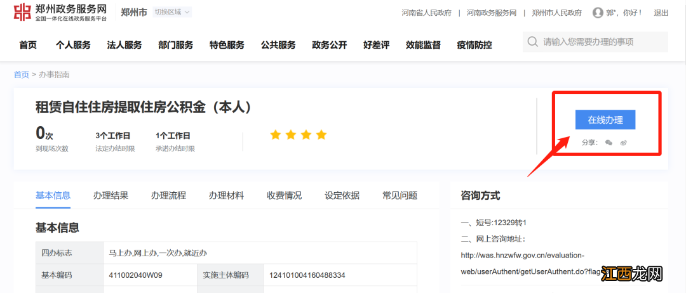686x293 pixels.
Task: Click the 四办标志 table label
Action: pos(57,253)
